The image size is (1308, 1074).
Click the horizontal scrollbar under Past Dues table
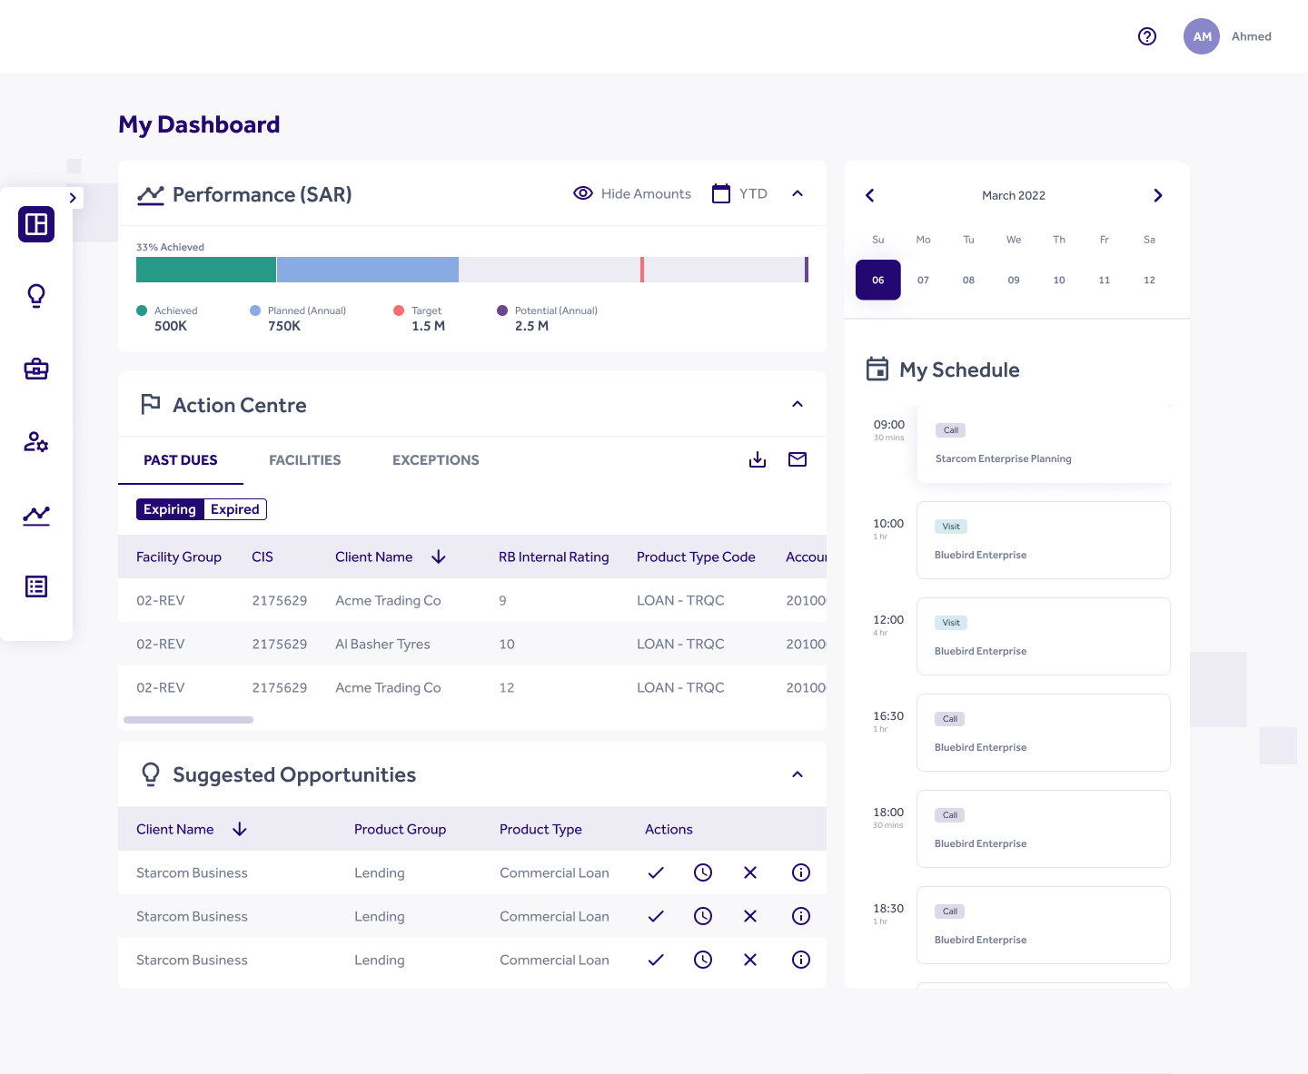coord(188,720)
